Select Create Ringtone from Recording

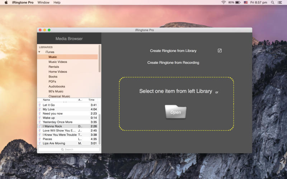(x=173, y=63)
